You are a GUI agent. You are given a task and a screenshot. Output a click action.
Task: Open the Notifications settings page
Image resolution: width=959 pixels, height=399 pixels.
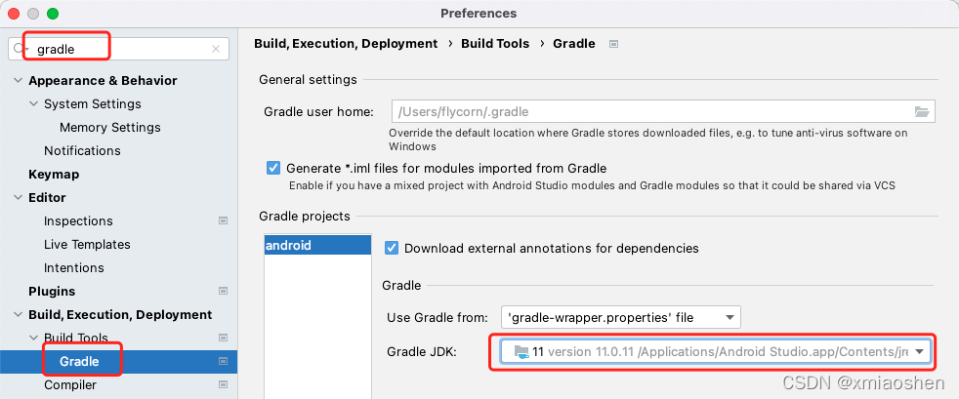(82, 150)
